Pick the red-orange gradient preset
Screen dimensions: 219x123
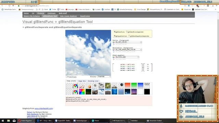(128, 86)
